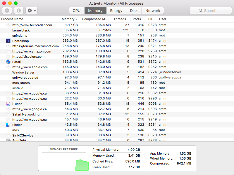Image resolution: width=234 pixels, height=175 pixels.
Task: Sort by Ports column header
Action: pos(137,19)
